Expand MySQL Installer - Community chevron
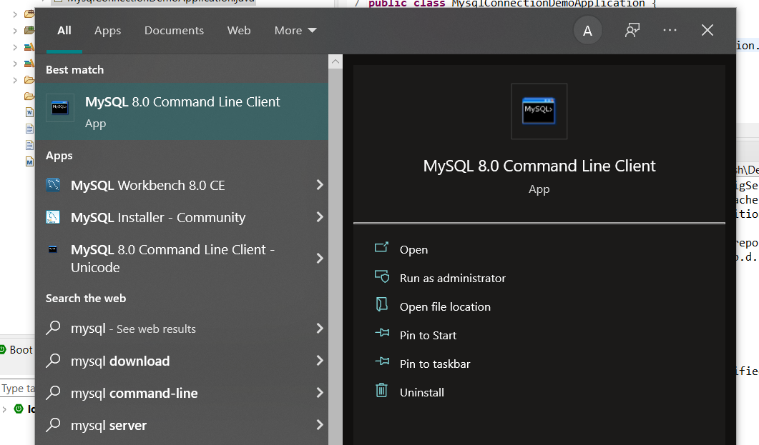Viewport: 759px width, 445px height. pyautogui.click(x=320, y=217)
